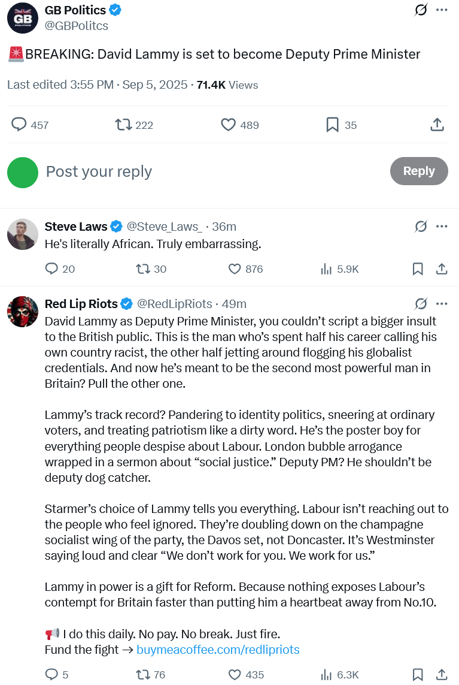The height and width of the screenshot is (685, 459).
Task: Click the Grok icon on main post
Action: tap(421, 10)
